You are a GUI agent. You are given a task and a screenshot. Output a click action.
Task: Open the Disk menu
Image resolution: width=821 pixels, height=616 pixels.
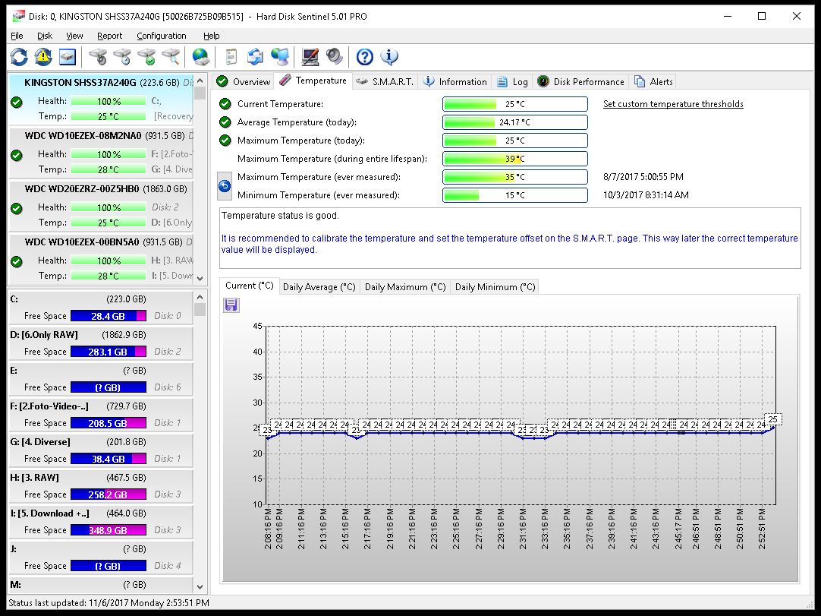click(45, 36)
